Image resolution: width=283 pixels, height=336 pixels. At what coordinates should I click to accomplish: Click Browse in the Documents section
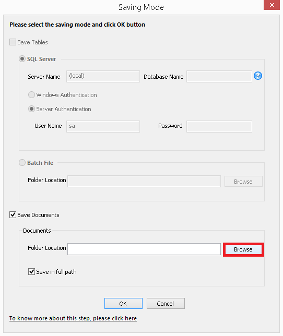[243, 249]
